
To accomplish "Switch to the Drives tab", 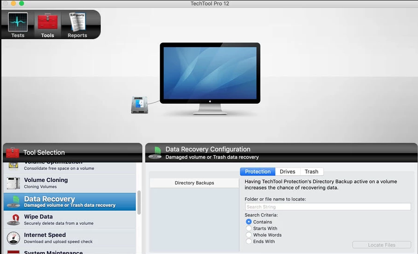I will point(288,172).
